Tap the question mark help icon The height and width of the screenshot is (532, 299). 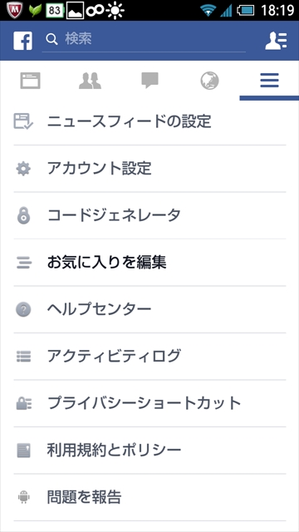click(23, 309)
